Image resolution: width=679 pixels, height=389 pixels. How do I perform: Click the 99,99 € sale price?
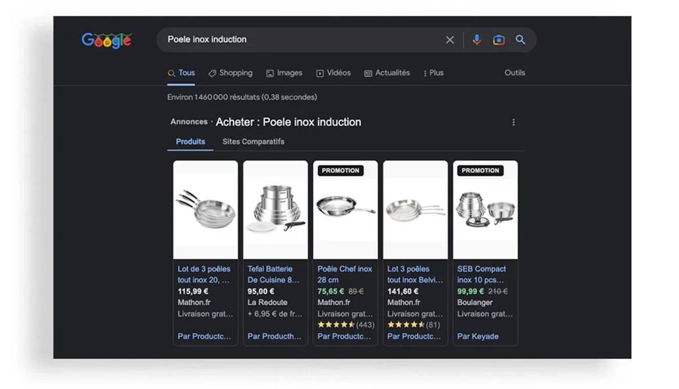point(470,291)
